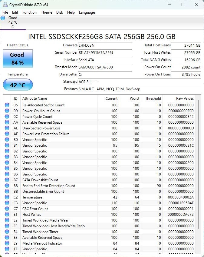Image resolution: width=204 pixels, height=257 pixels.
Task: Open the File menu
Action: [x=5, y=12]
